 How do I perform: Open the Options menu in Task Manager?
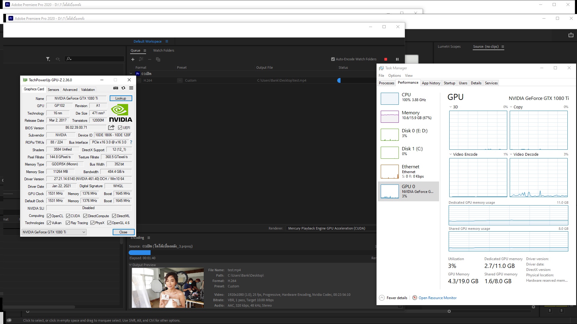[x=394, y=76]
